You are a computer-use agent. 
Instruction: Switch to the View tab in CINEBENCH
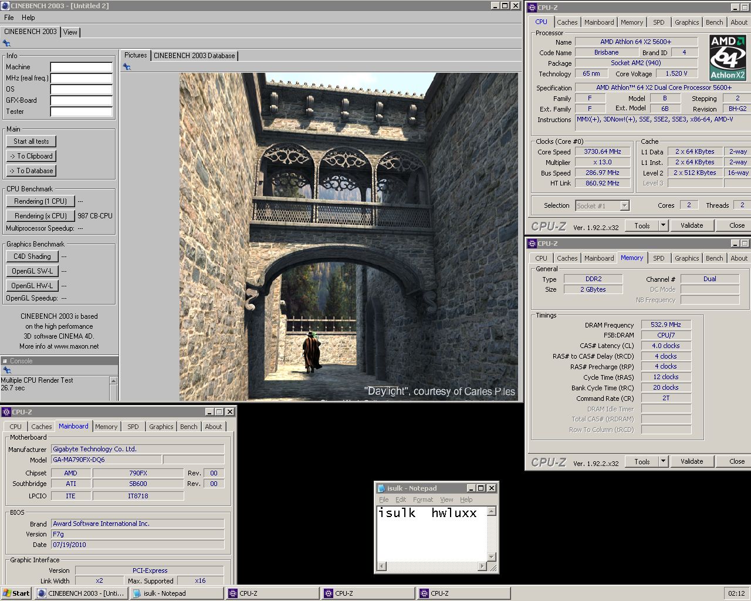(x=70, y=32)
